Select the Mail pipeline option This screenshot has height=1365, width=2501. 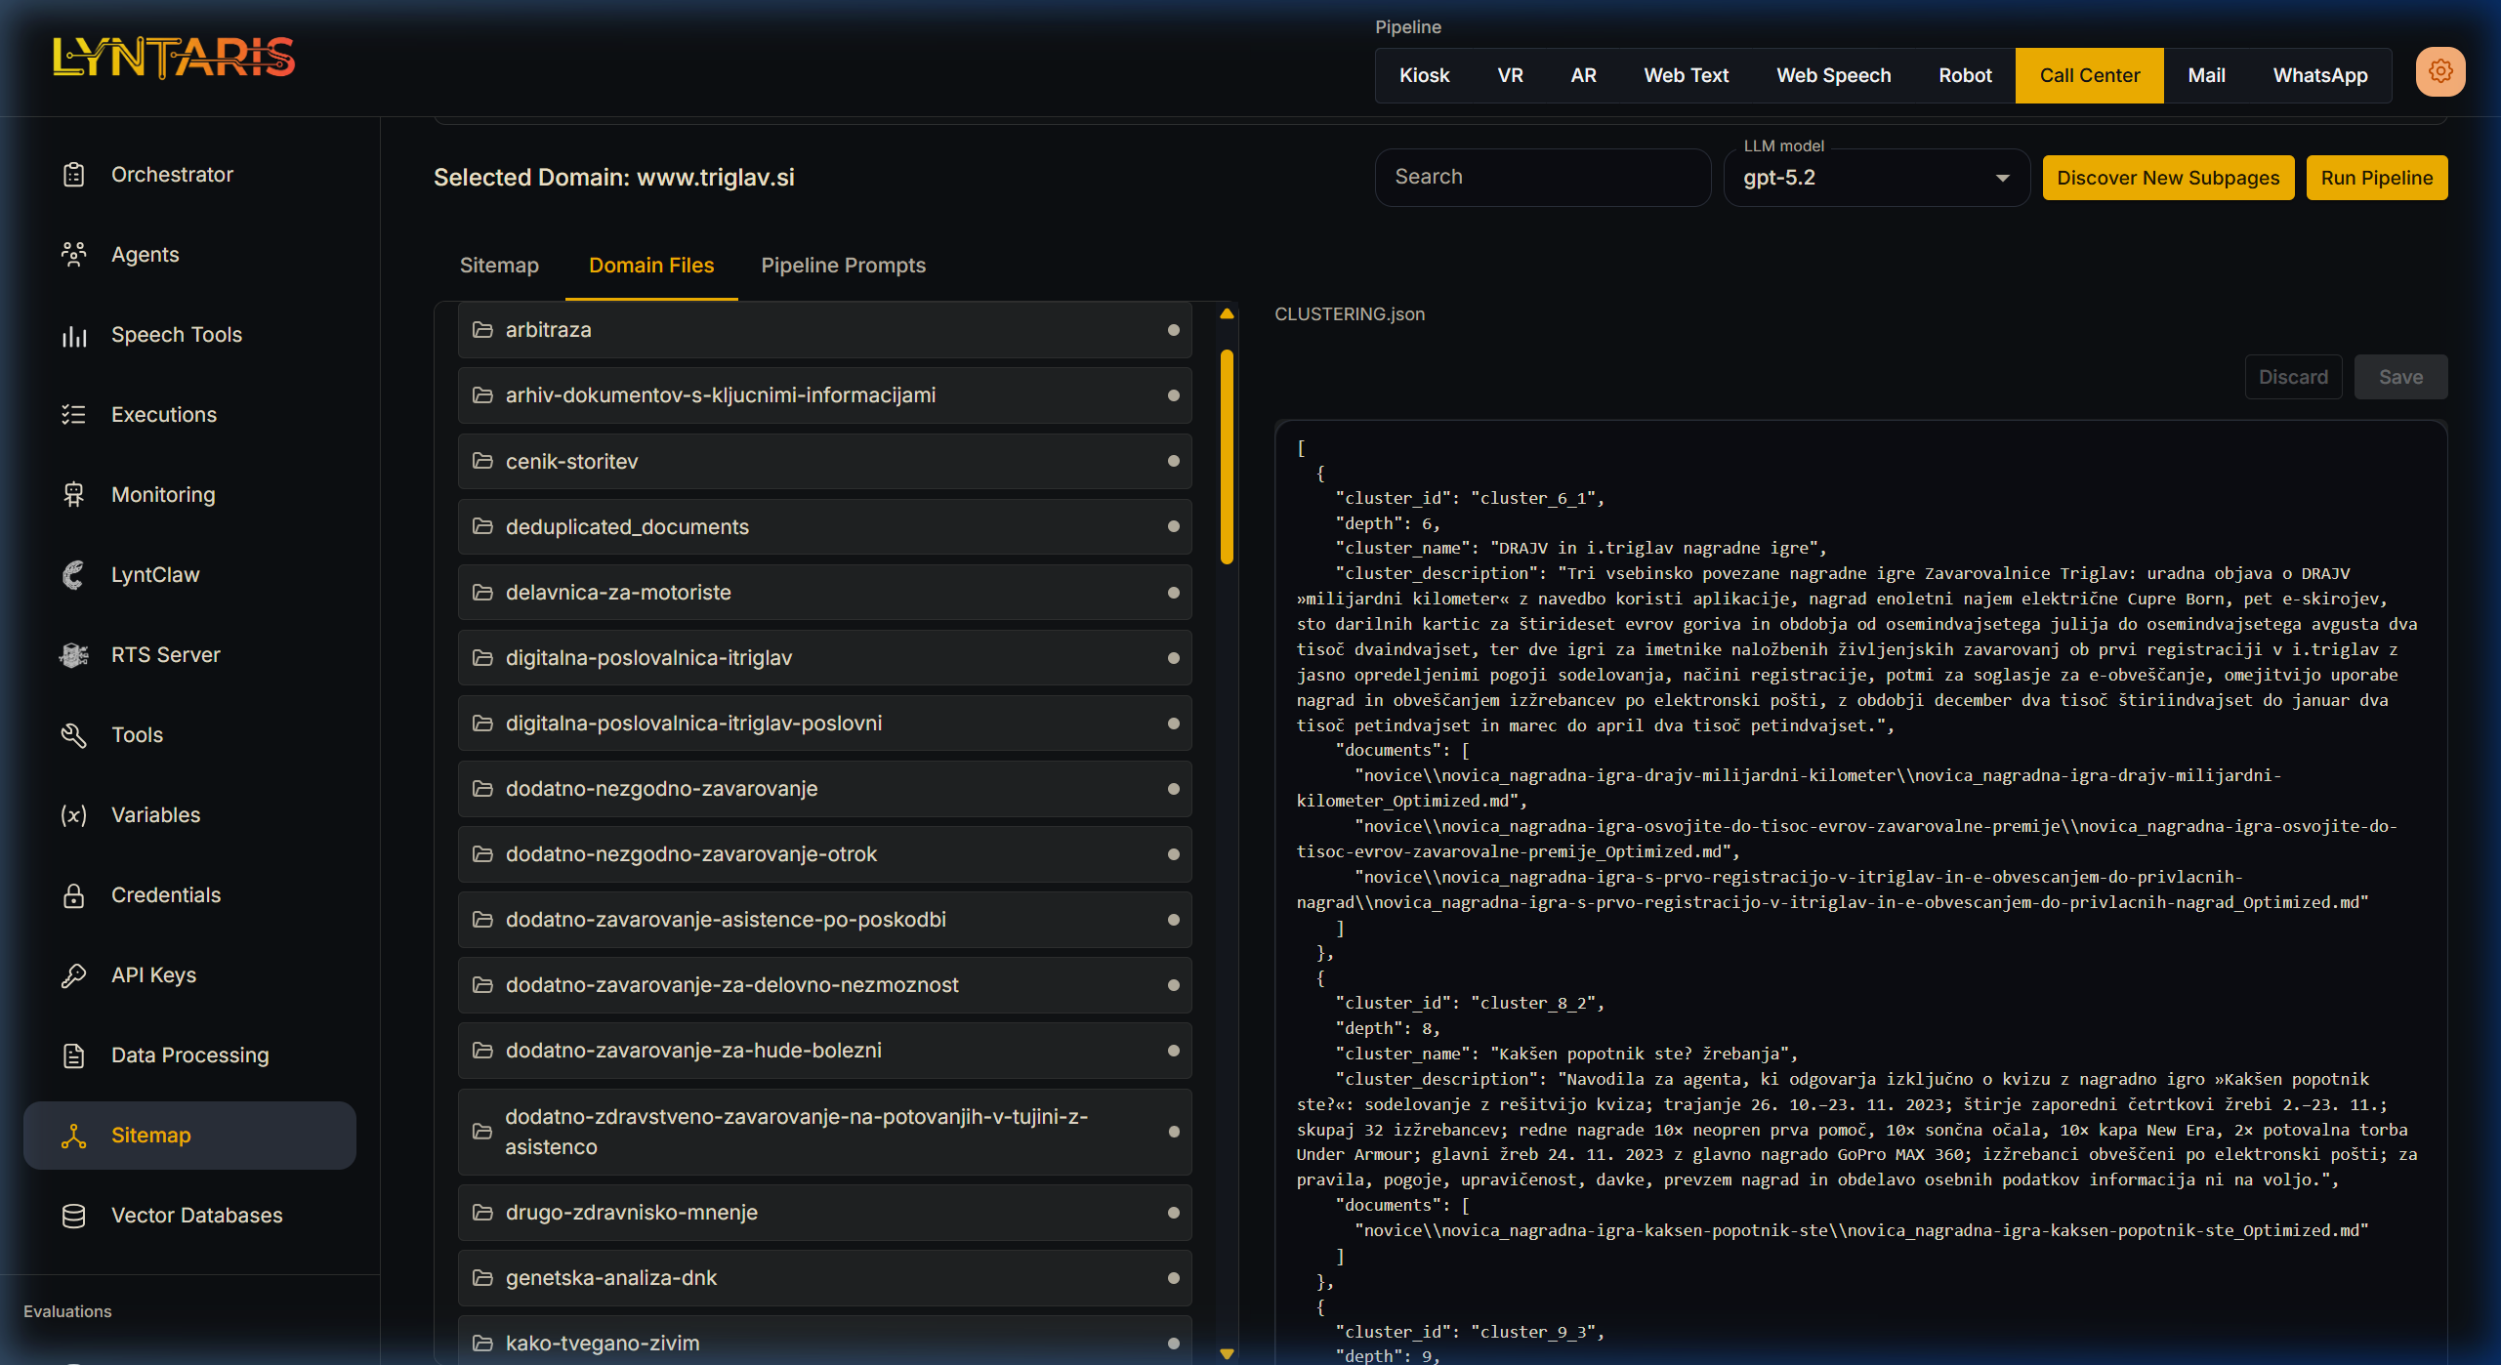2206,75
